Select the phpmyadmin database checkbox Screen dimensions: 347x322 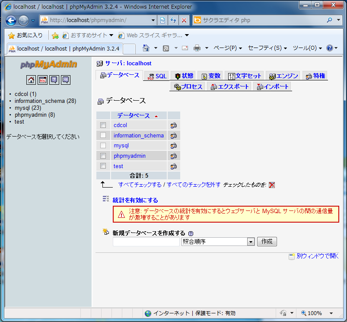point(103,156)
